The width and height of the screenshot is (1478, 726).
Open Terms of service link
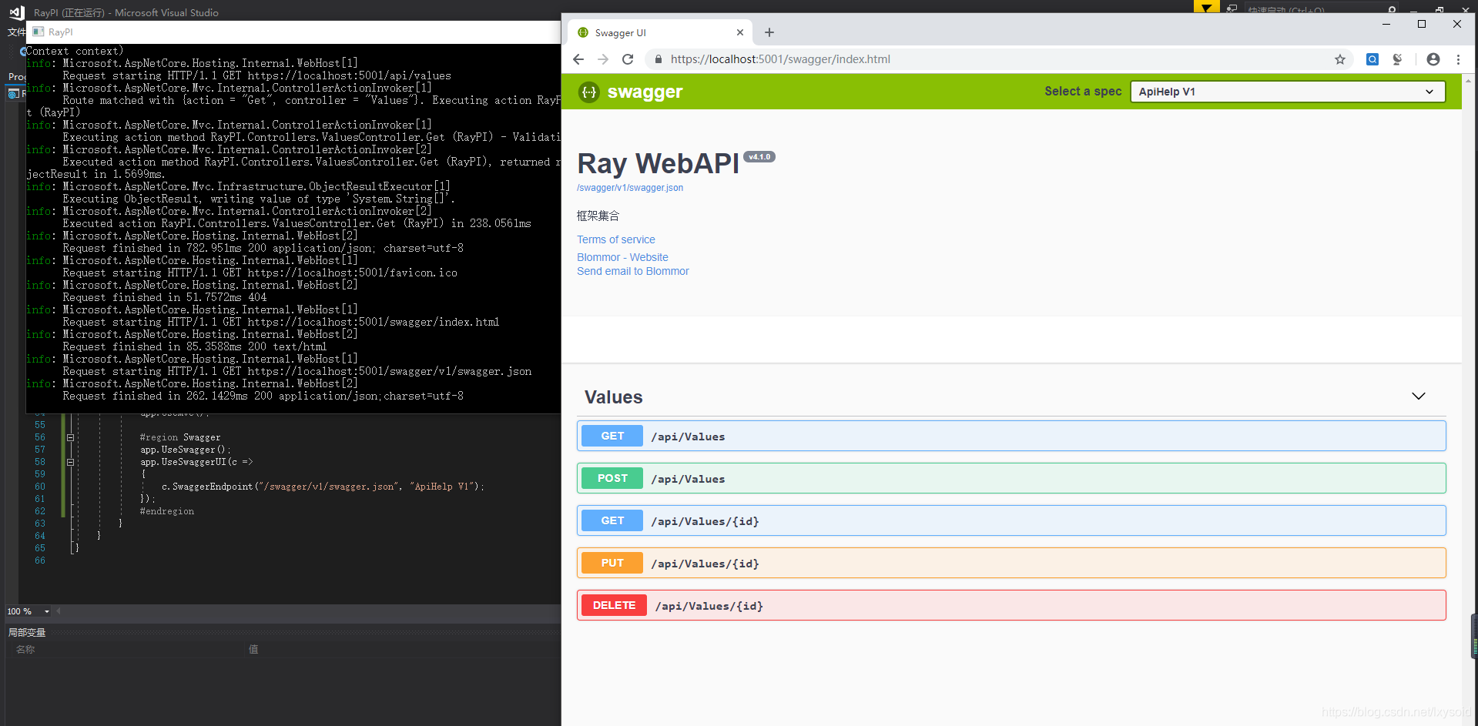616,239
